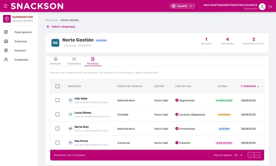Click Mostrando 4 de 4 resultados text
This screenshot has width=276, height=166.
coord(69,155)
